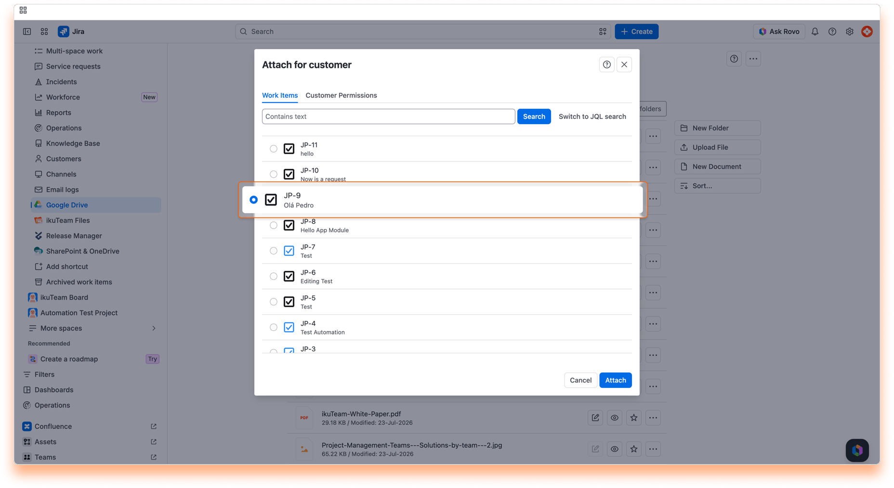Collapse the sidebar panel icon
Image resolution: width=894 pixels, height=488 pixels.
tap(27, 31)
